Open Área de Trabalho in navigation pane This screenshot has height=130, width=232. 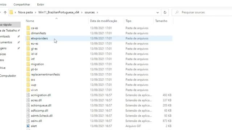9,30
